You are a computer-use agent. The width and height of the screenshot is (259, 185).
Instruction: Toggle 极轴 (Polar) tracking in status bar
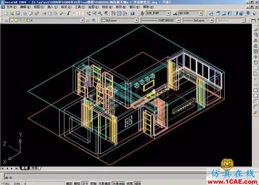tap(94, 183)
